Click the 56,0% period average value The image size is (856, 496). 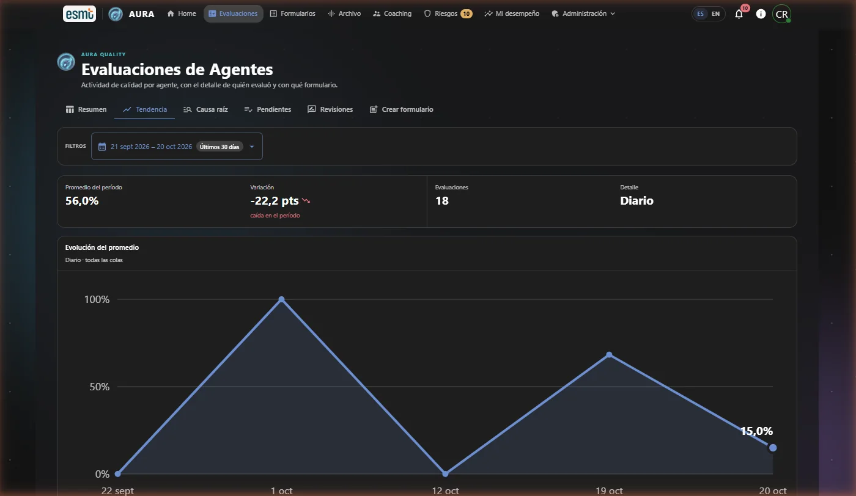pos(82,200)
